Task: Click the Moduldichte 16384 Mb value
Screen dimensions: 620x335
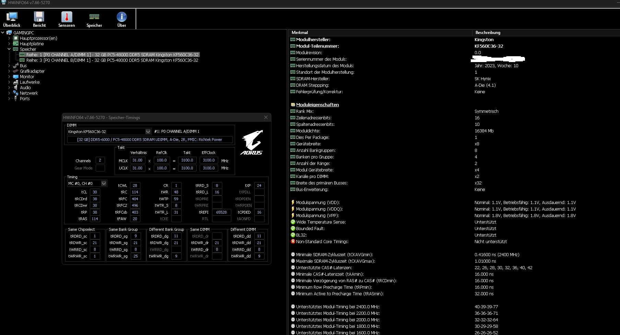Action: (484, 131)
